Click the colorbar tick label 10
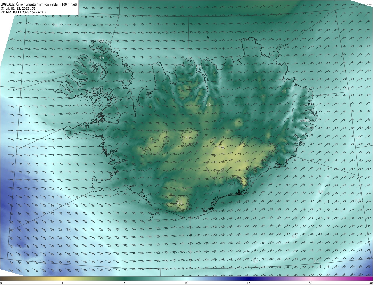The height and width of the screenshot is (285, 373). (x=186, y=283)
